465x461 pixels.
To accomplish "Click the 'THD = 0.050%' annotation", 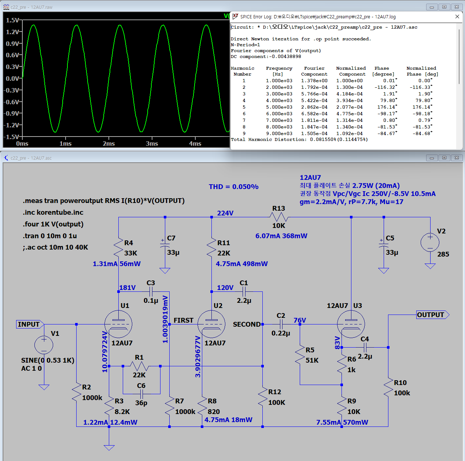I will (234, 187).
